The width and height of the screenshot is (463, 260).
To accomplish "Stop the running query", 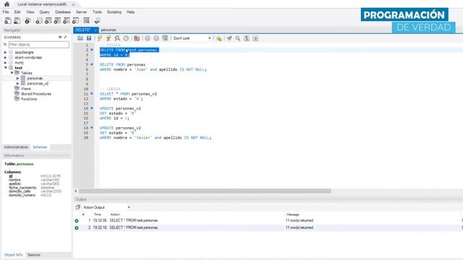I will tap(126, 38).
